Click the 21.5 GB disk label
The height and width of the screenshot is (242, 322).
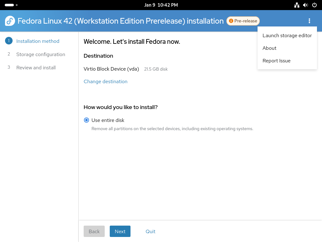tap(156, 69)
